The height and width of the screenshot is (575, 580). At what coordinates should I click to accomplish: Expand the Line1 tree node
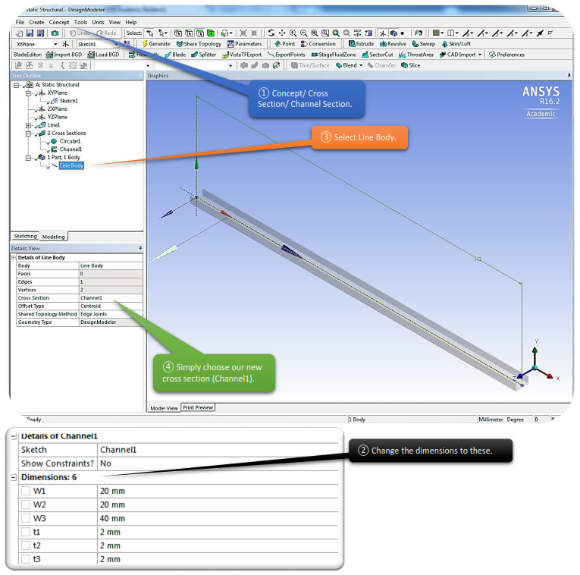(29, 125)
